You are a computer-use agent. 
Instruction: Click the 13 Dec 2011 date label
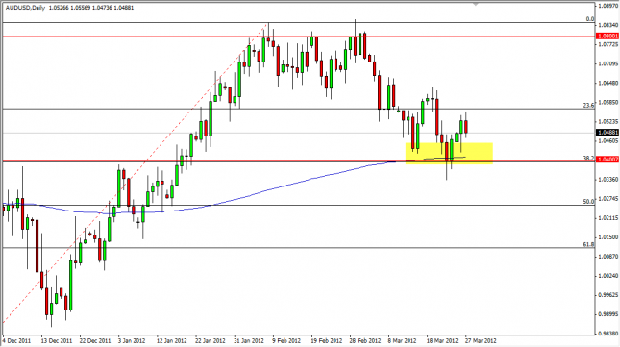(x=57, y=340)
